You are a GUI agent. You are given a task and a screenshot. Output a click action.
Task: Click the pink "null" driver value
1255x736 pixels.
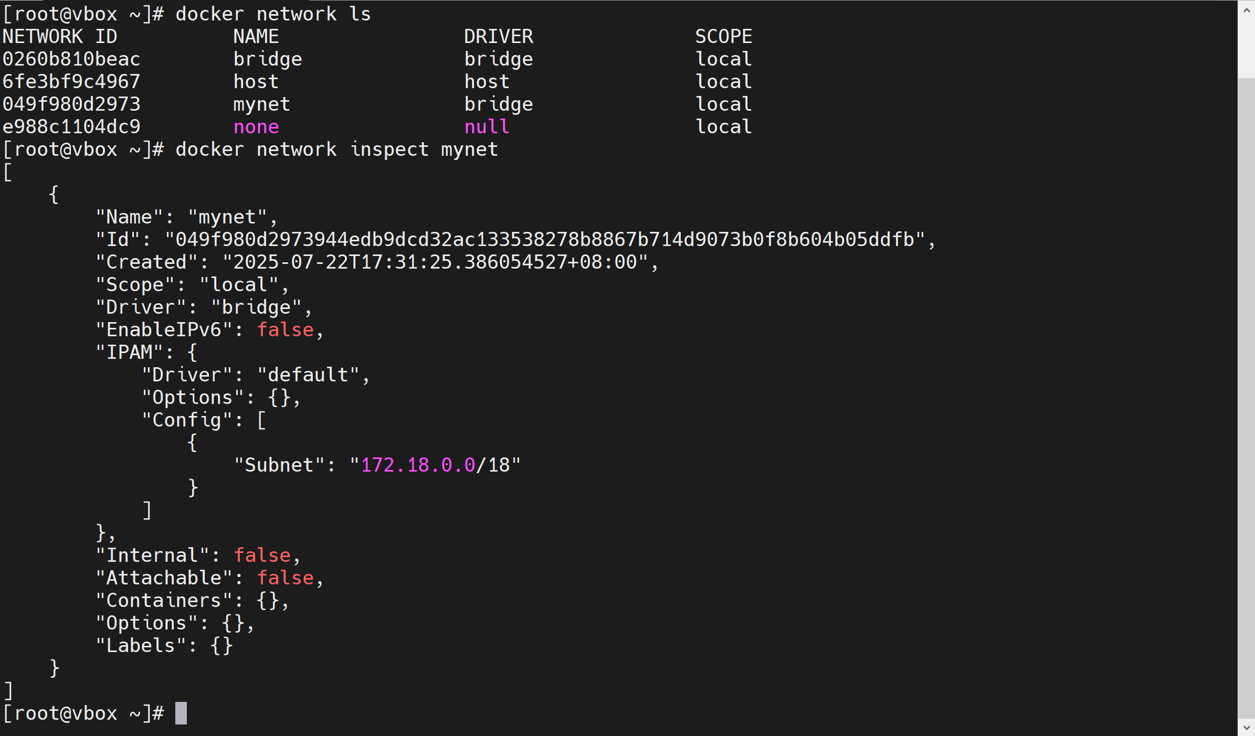coord(487,127)
